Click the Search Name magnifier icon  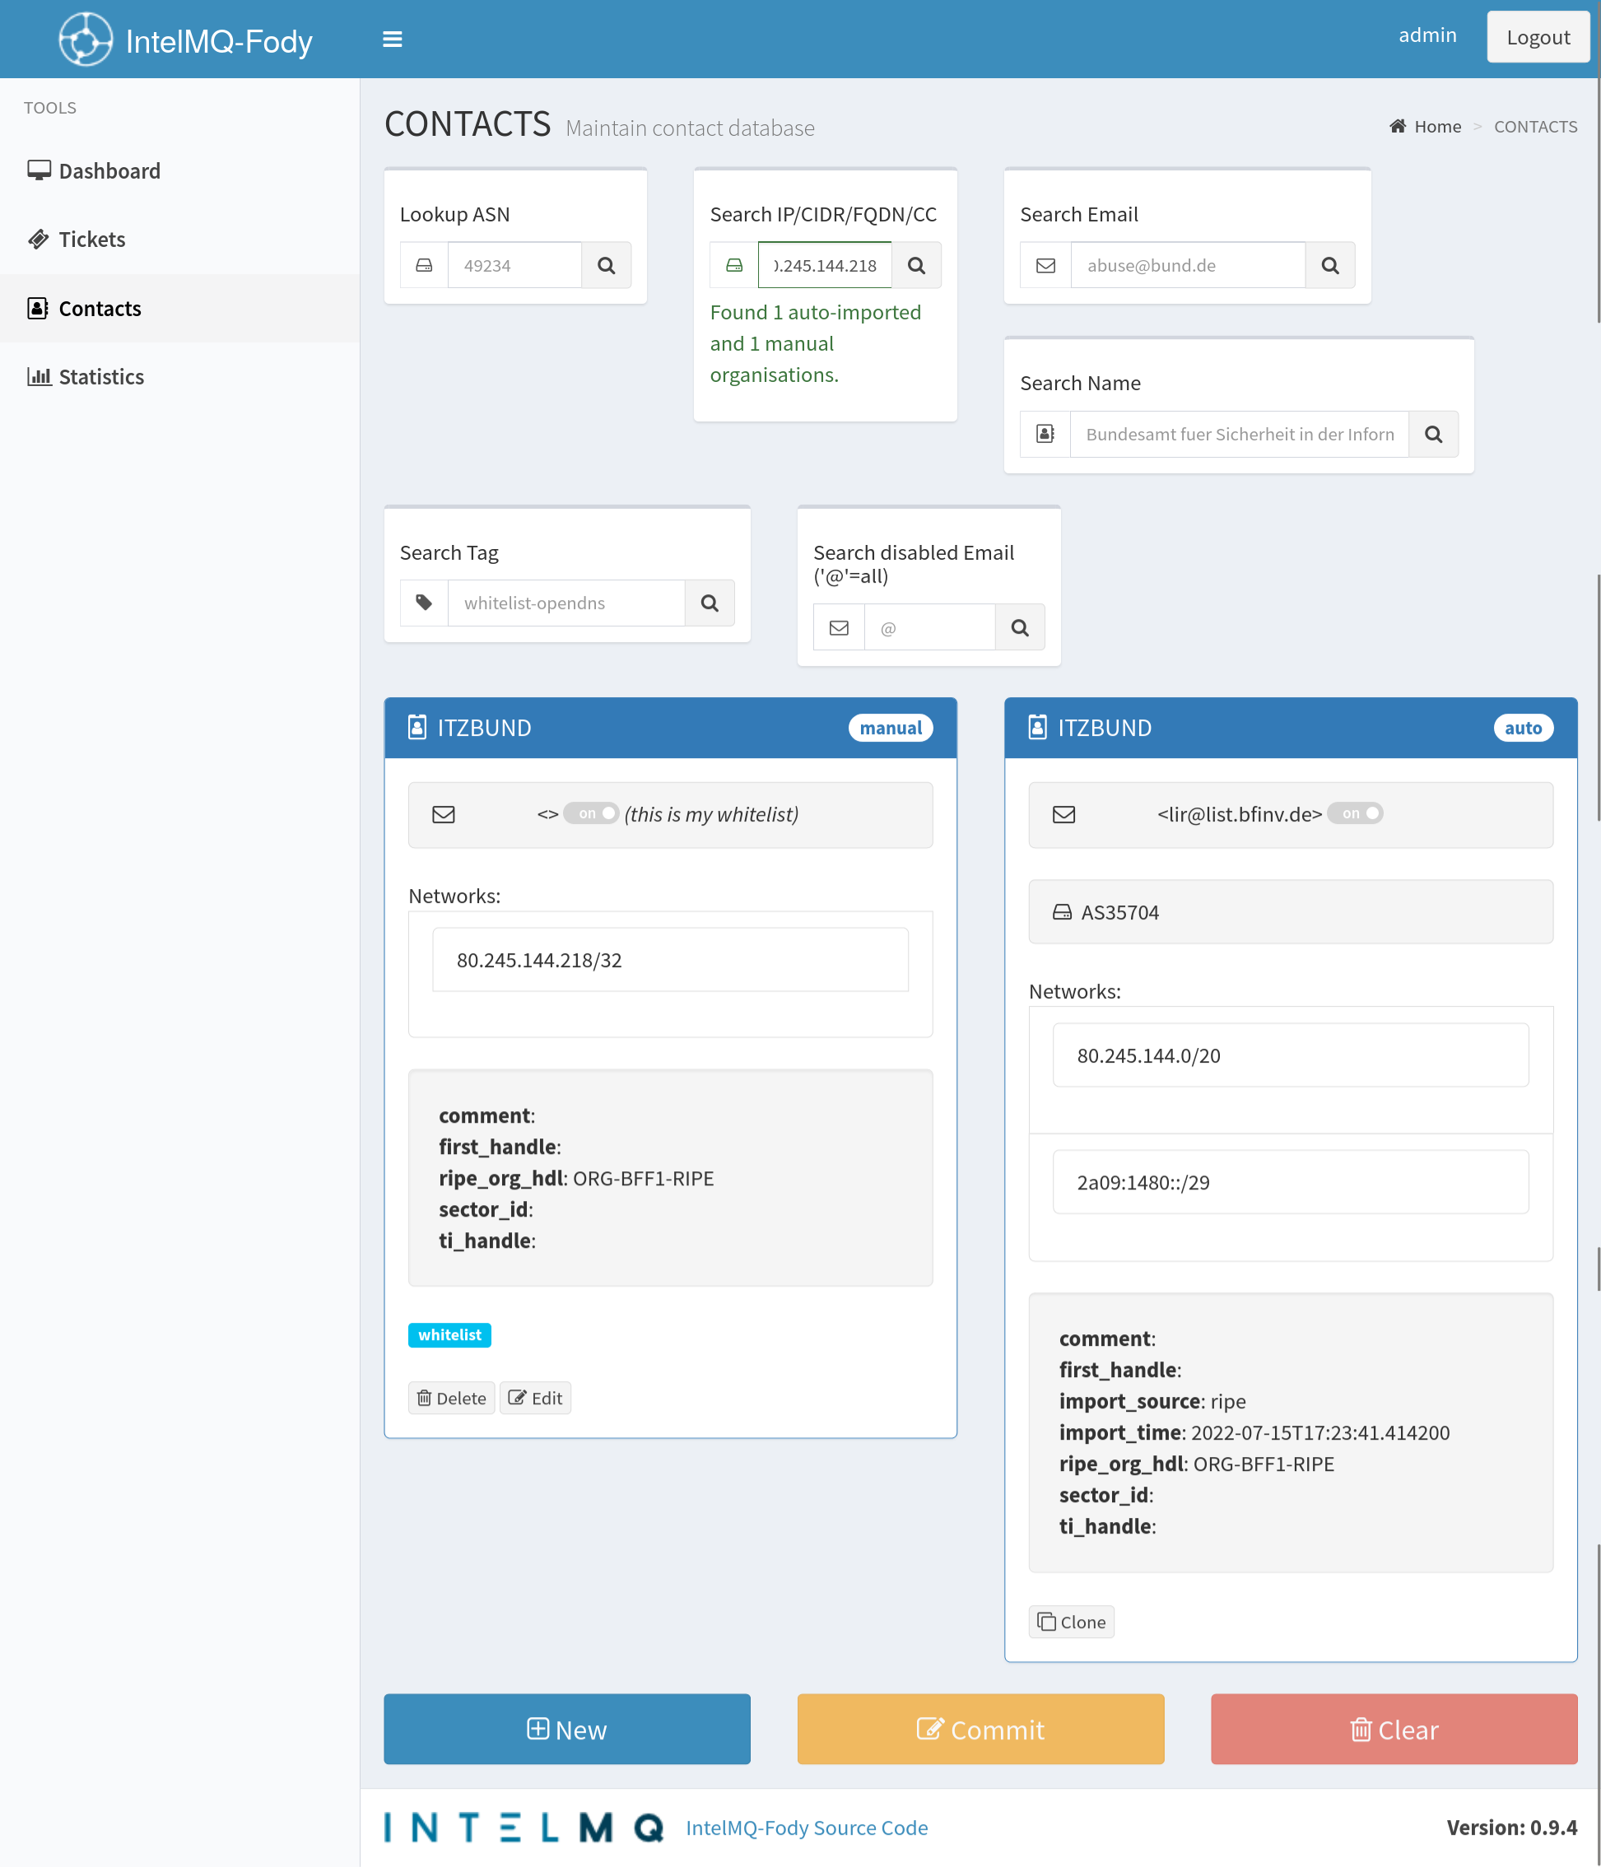coord(1433,435)
